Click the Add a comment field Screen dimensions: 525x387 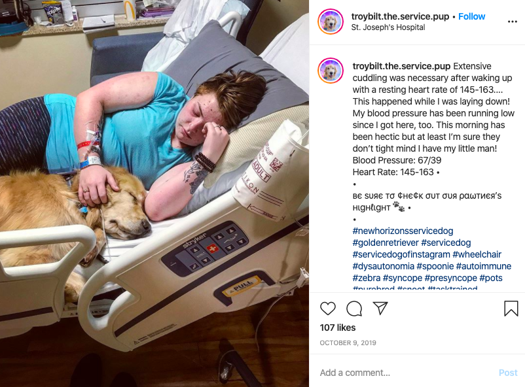pyautogui.click(x=405, y=373)
